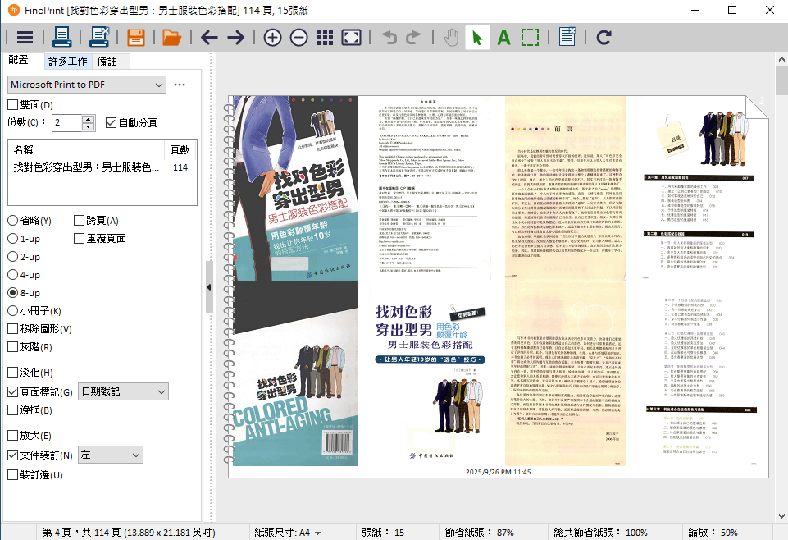Open the Microsoft Print to PDF dropdown
Viewport: 788px width, 540px height.
pyautogui.click(x=87, y=85)
